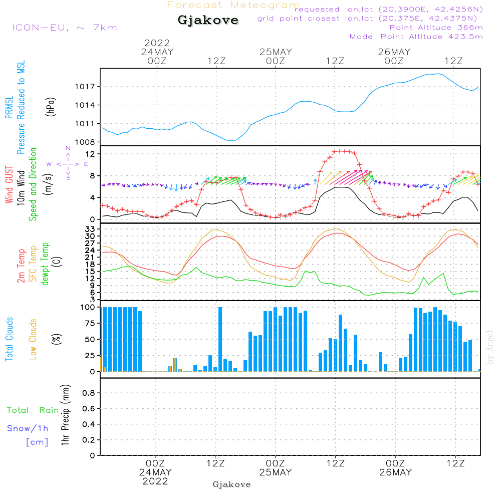Click 'grid point closest lon,lat' coordinates line
Image resolution: width=501 pixels, height=501 pixels.
click(367, 19)
